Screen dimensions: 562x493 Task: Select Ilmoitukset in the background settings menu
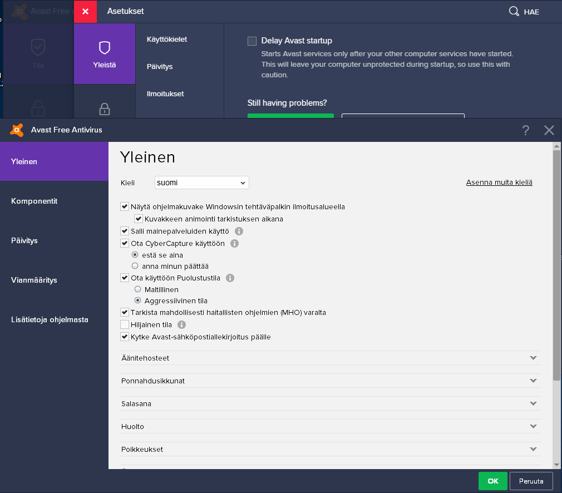pyautogui.click(x=165, y=94)
